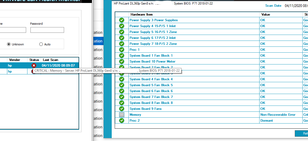Click the Non-Recoverable Error value
308x141 pixels.
coord(278,115)
